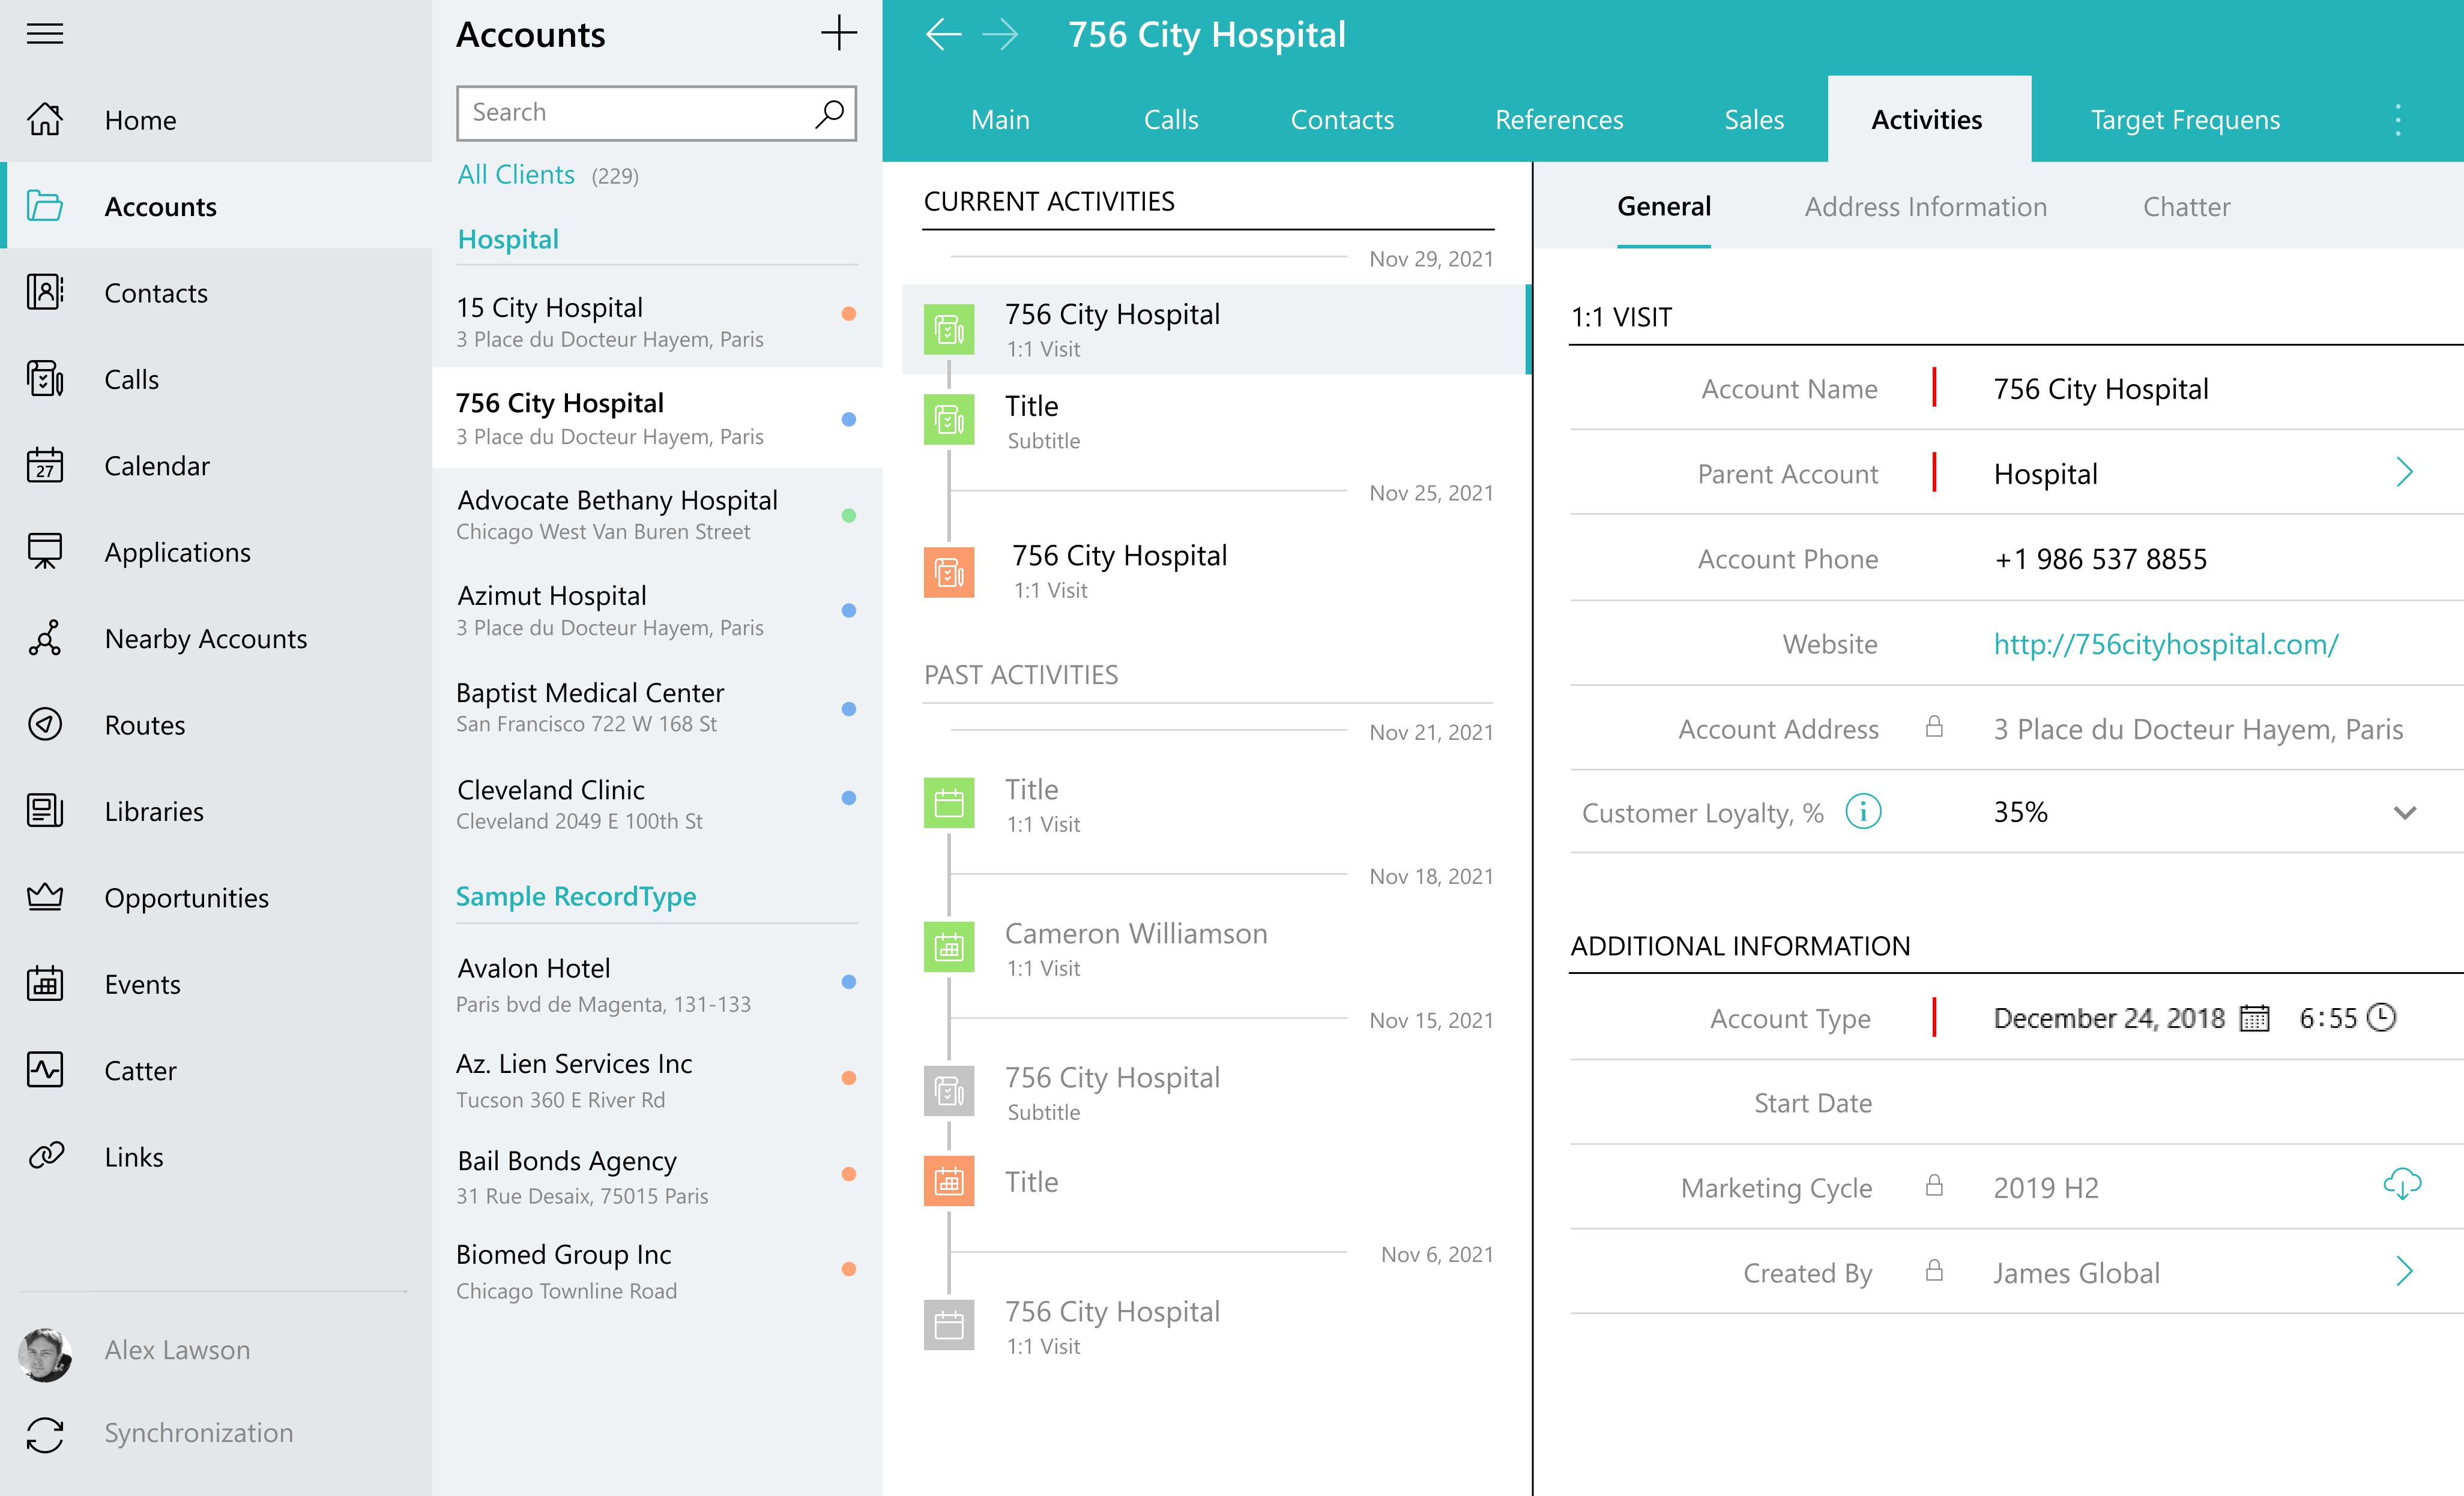Click the Marketing Cycle cloud download icon

coord(2401,1184)
